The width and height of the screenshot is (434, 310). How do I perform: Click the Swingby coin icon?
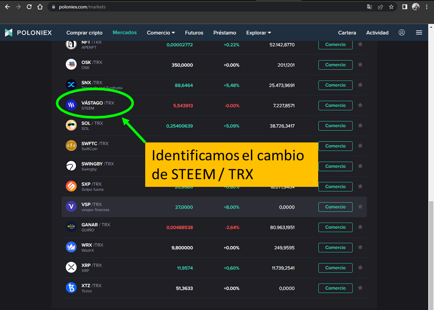[x=71, y=166]
